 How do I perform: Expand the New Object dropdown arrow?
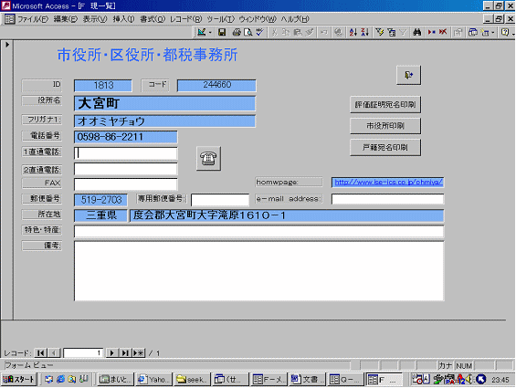point(492,32)
